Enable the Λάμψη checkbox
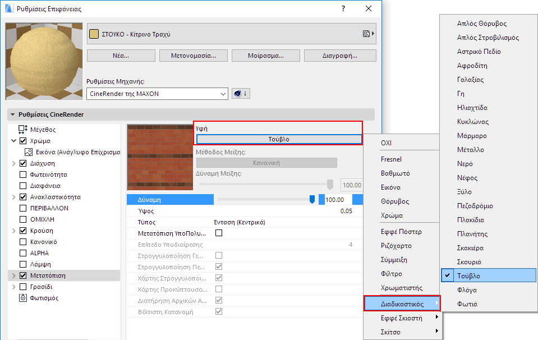Screen dimensions: 538x340 23,264
